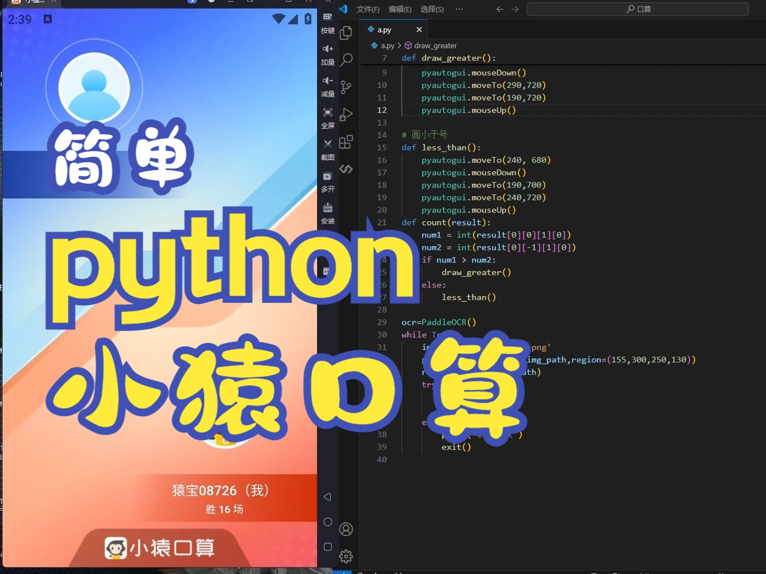The height and width of the screenshot is (574, 766).
Task: Tap the emulator recent apps square button
Action: (x=328, y=547)
